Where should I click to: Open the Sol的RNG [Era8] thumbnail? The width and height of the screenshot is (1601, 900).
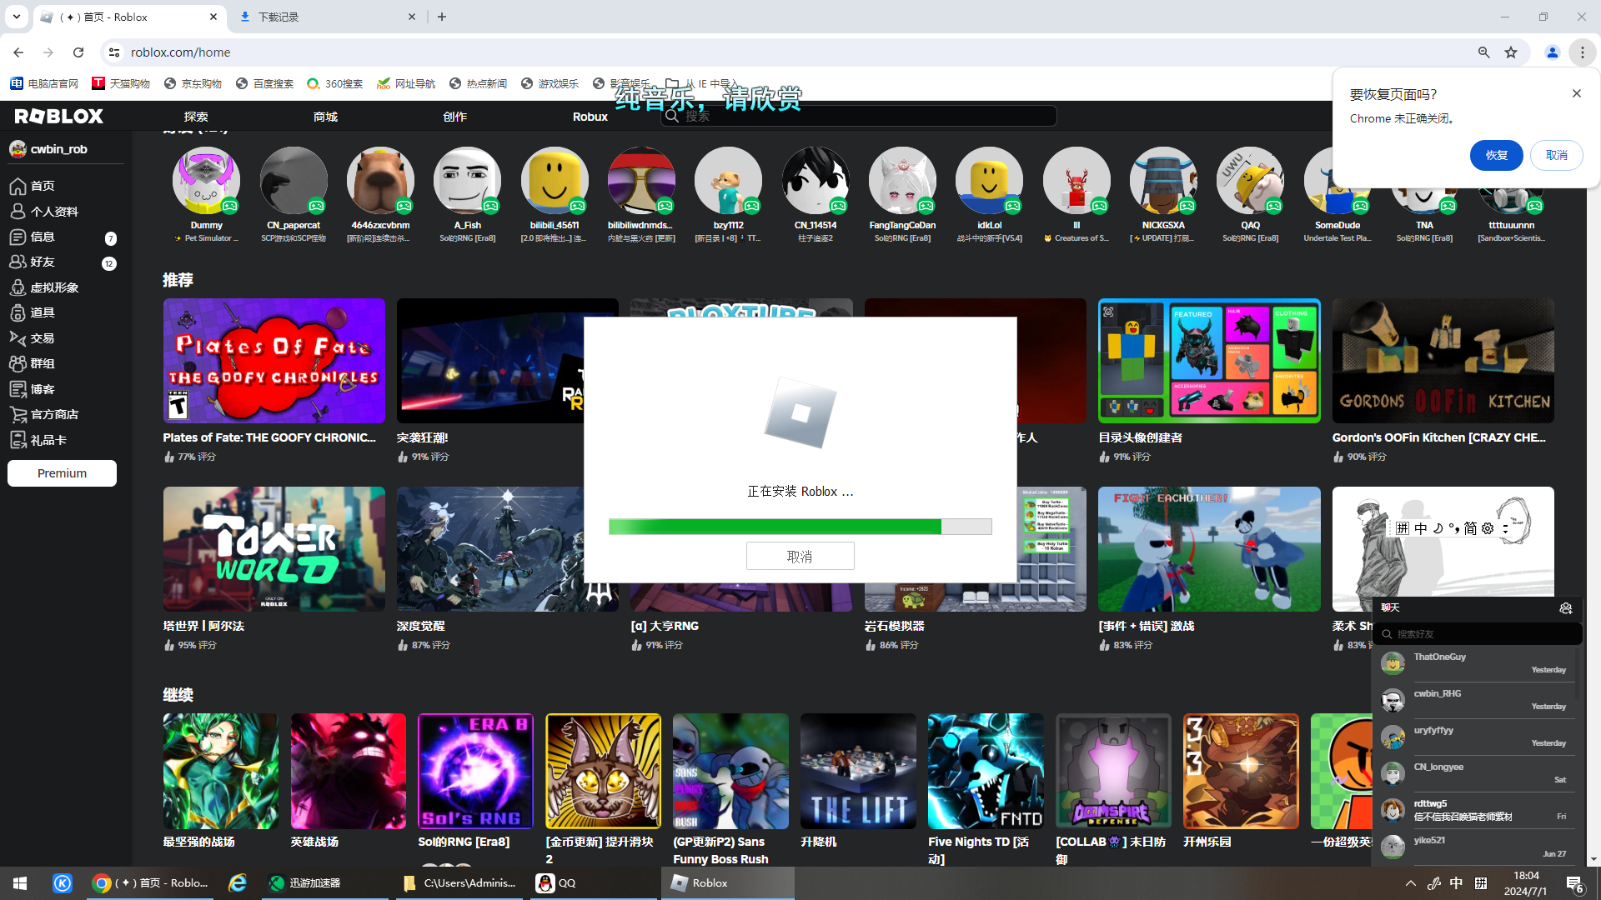(475, 771)
